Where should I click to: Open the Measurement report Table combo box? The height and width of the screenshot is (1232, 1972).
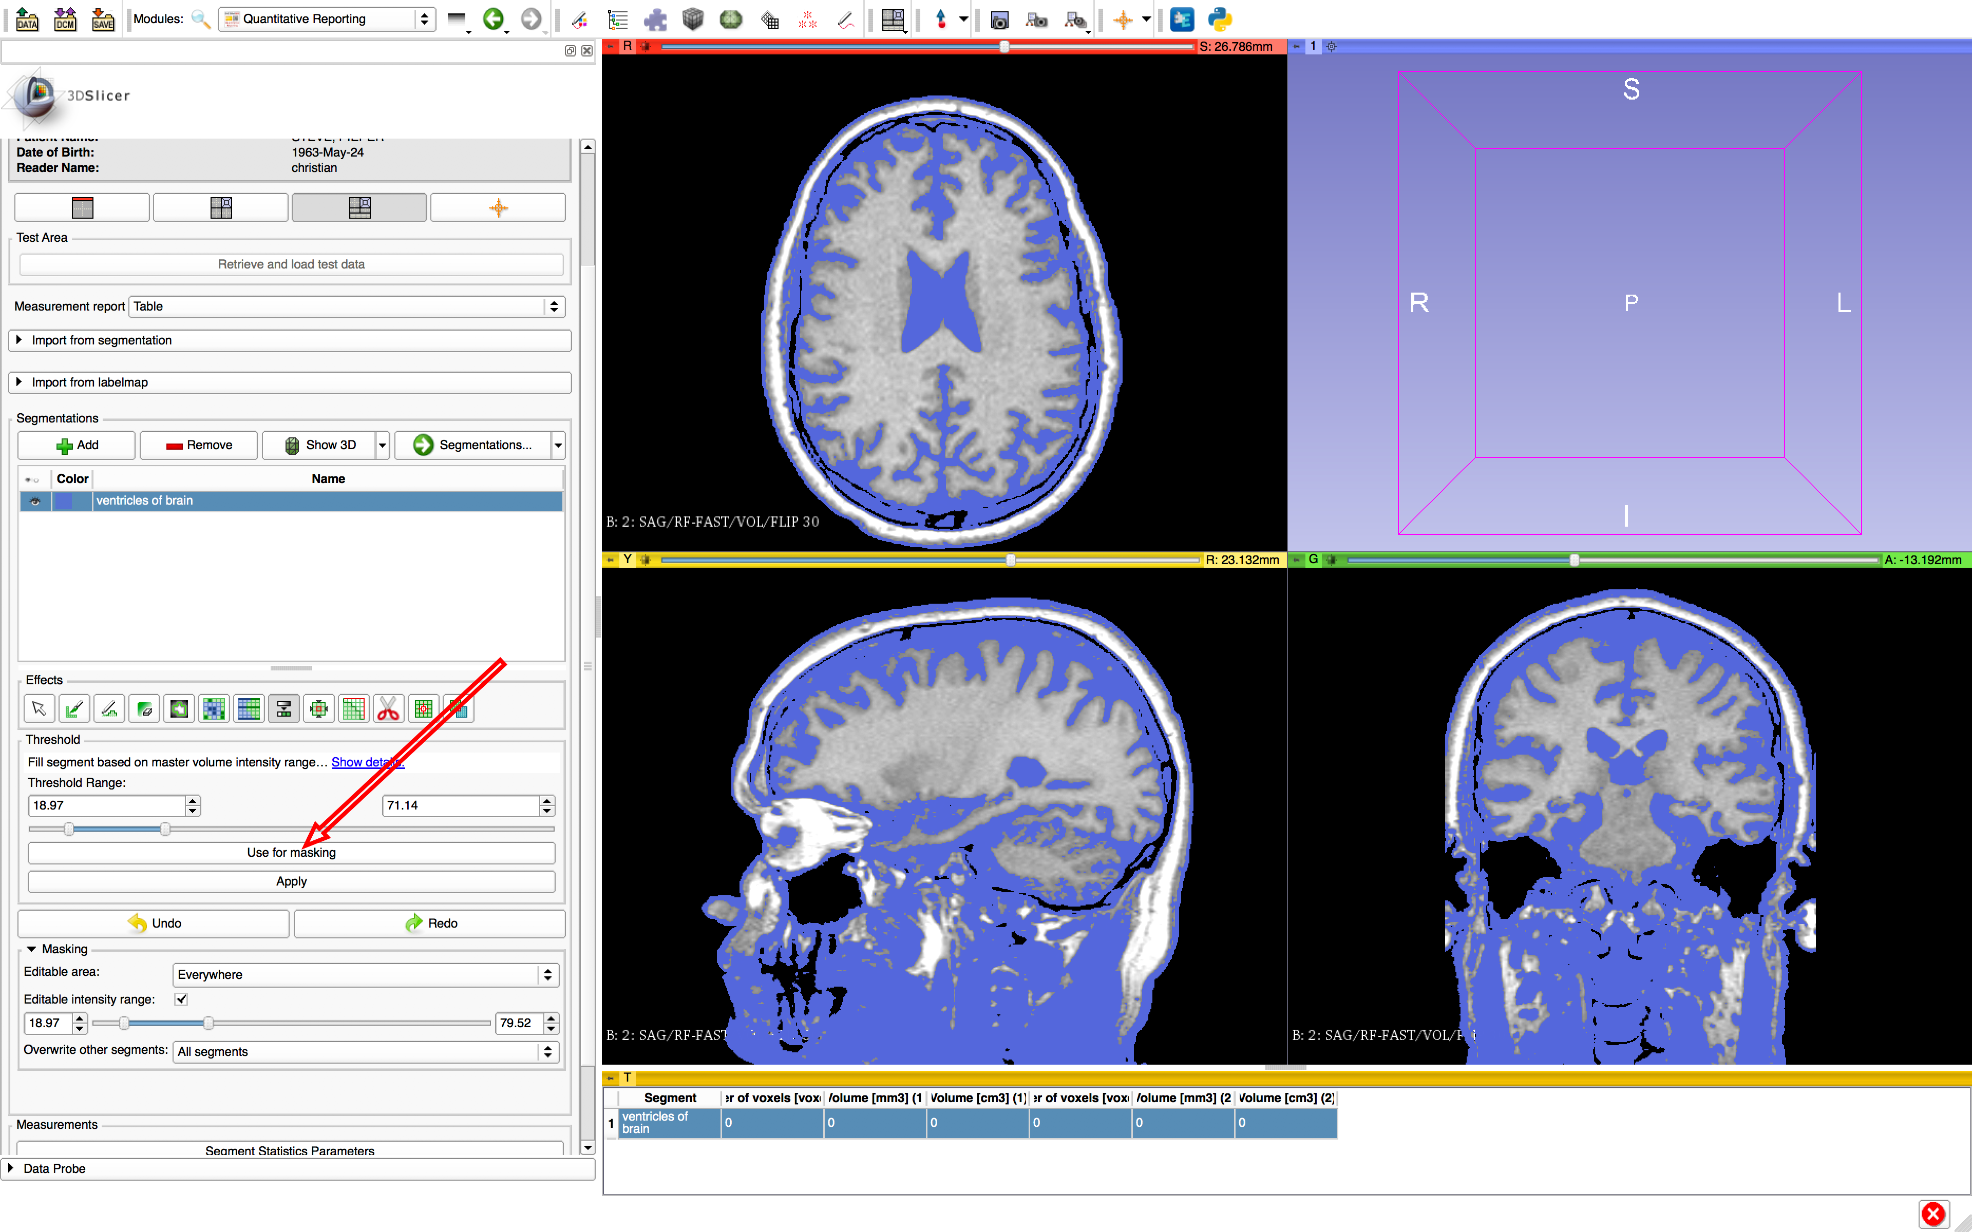point(346,306)
